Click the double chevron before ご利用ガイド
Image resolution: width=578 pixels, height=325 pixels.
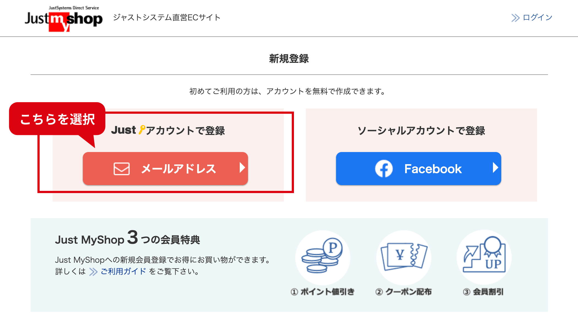(93, 272)
